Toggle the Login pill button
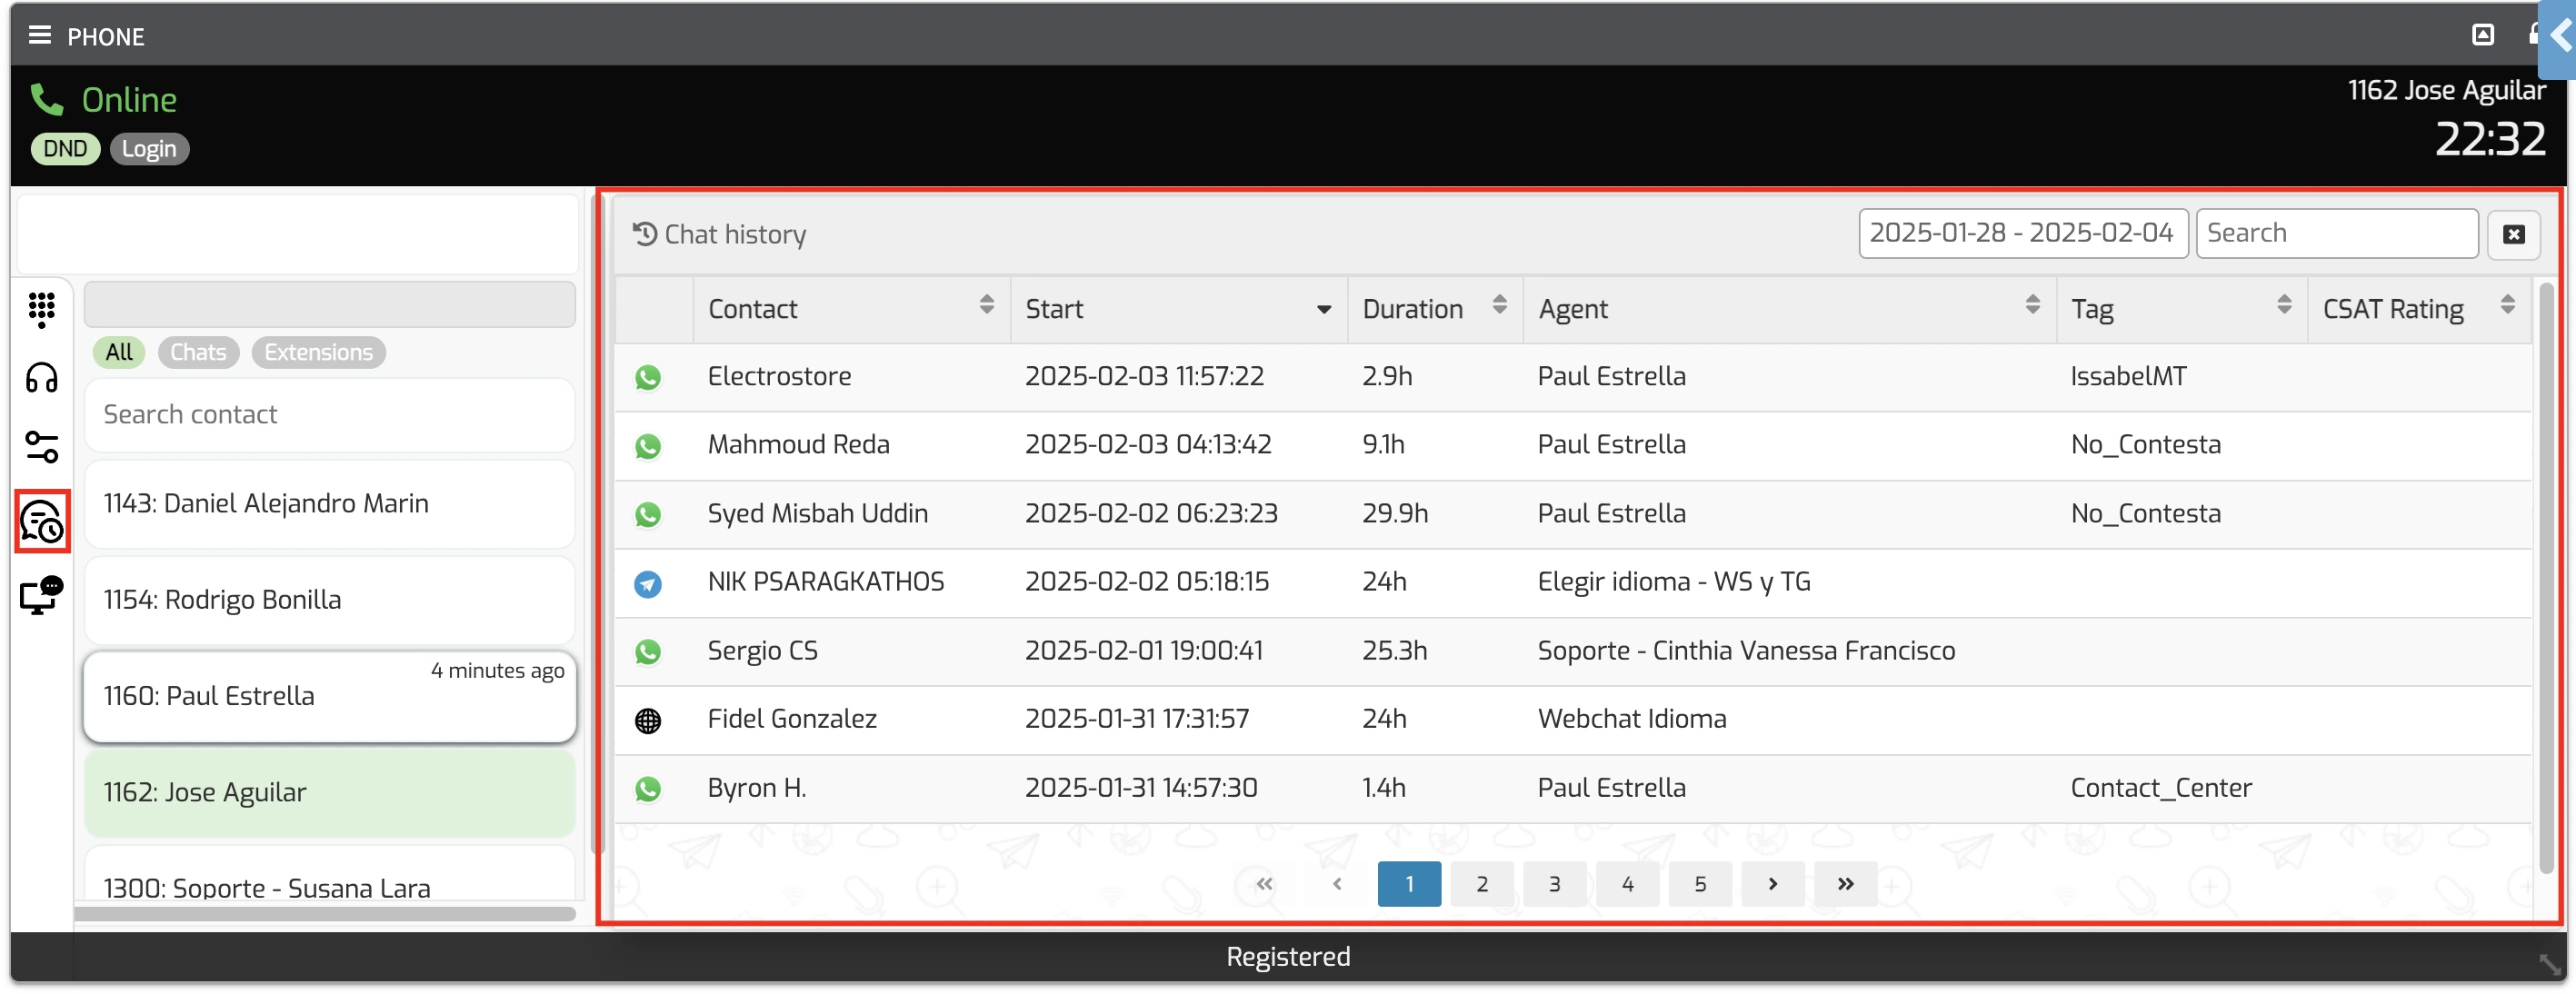Image resolution: width=2576 pixels, height=994 pixels. [x=149, y=149]
